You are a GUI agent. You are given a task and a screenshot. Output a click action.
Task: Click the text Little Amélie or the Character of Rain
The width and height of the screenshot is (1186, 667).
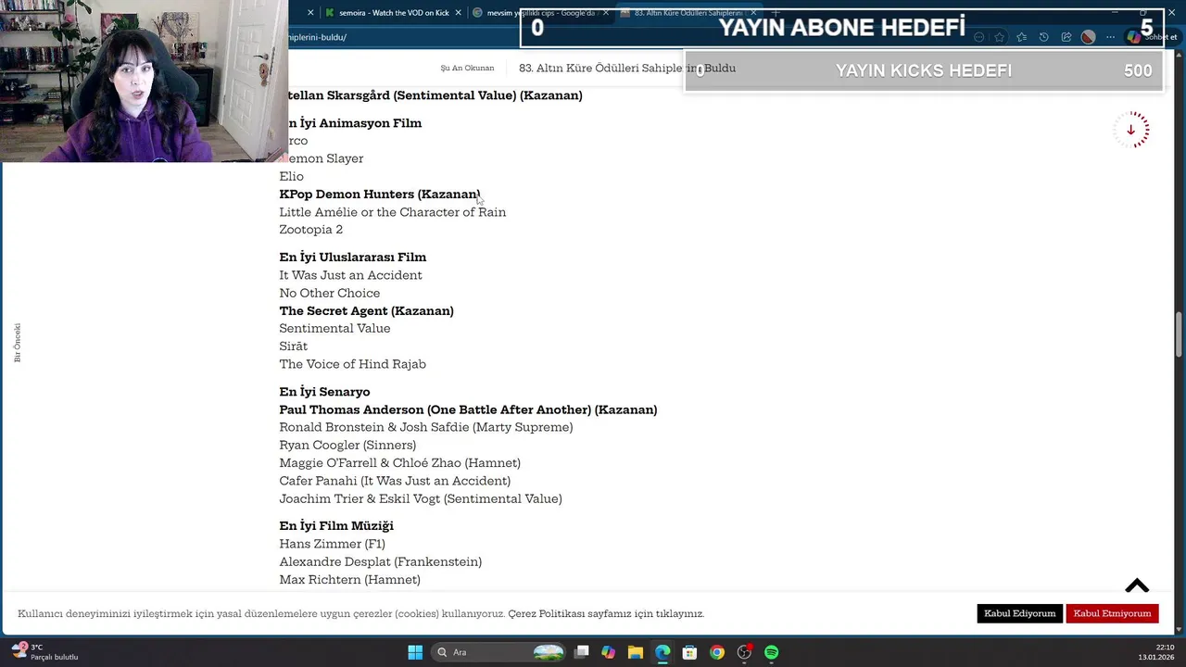click(393, 212)
